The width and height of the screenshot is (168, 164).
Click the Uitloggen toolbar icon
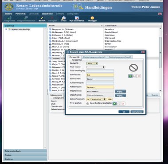coord(92,19)
